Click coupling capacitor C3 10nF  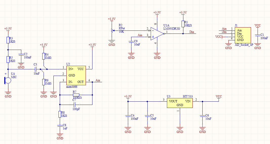pos(35,69)
